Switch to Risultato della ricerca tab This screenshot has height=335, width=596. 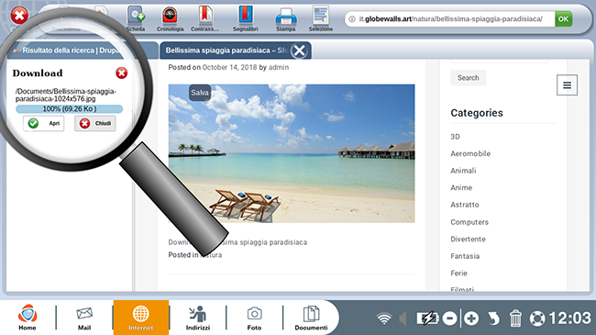pos(71,50)
